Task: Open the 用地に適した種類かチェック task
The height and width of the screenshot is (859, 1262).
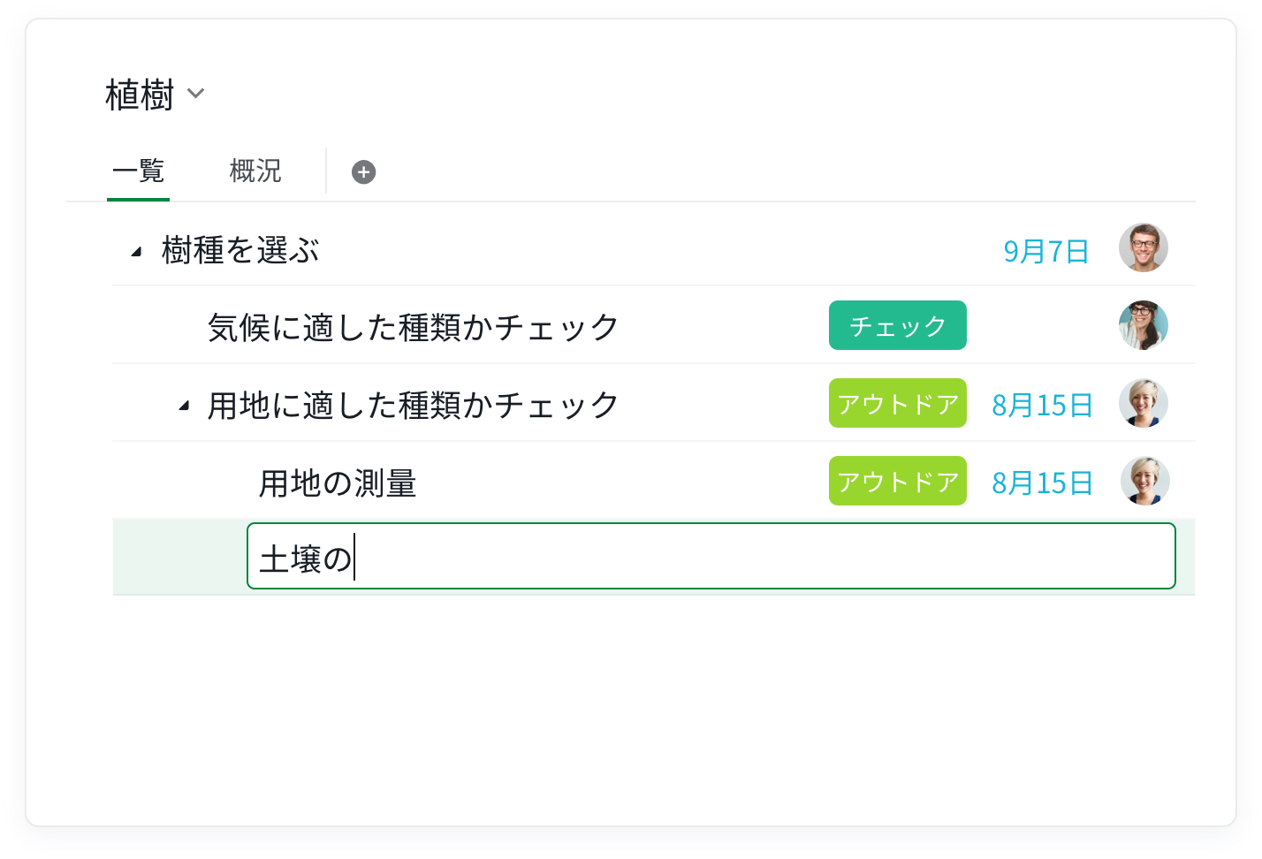Action: tap(413, 405)
